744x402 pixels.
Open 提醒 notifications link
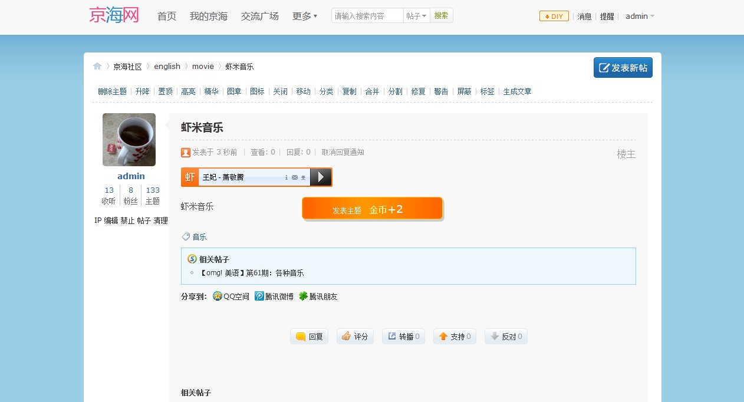607,17
